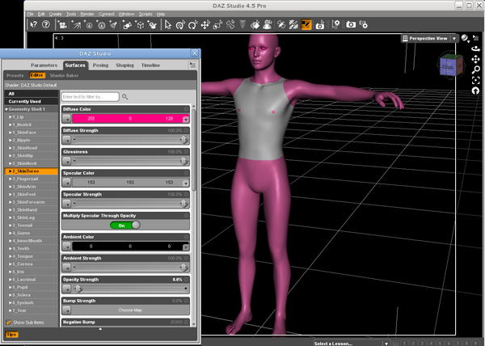Select the 2_SkinTorso surface
This screenshot has height=346, width=485.
click(x=32, y=171)
